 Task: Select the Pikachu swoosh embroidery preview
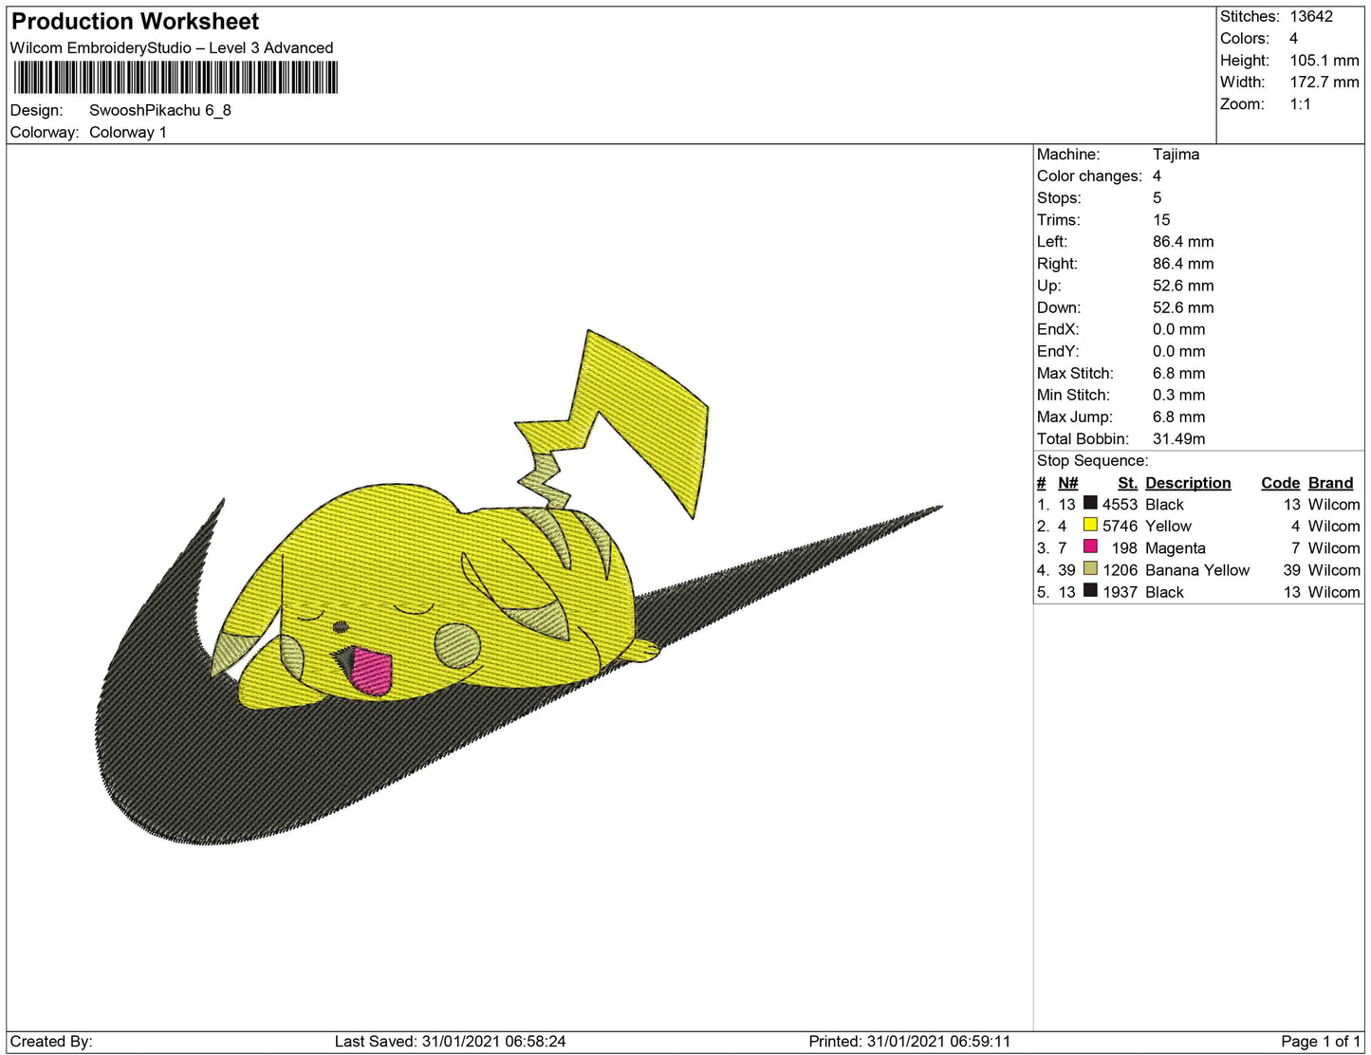(520, 586)
